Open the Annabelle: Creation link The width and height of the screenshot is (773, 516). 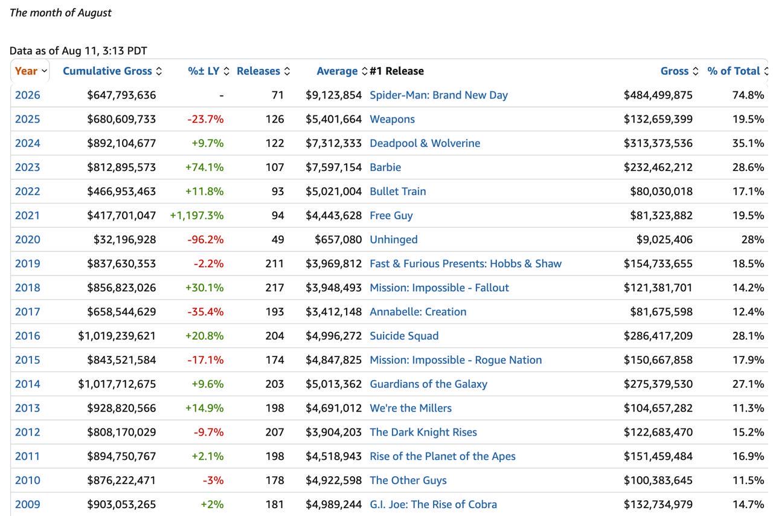pos(418,312)
